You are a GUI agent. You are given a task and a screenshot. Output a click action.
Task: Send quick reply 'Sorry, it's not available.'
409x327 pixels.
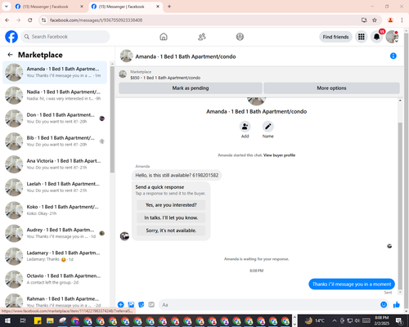pos(171,231)
